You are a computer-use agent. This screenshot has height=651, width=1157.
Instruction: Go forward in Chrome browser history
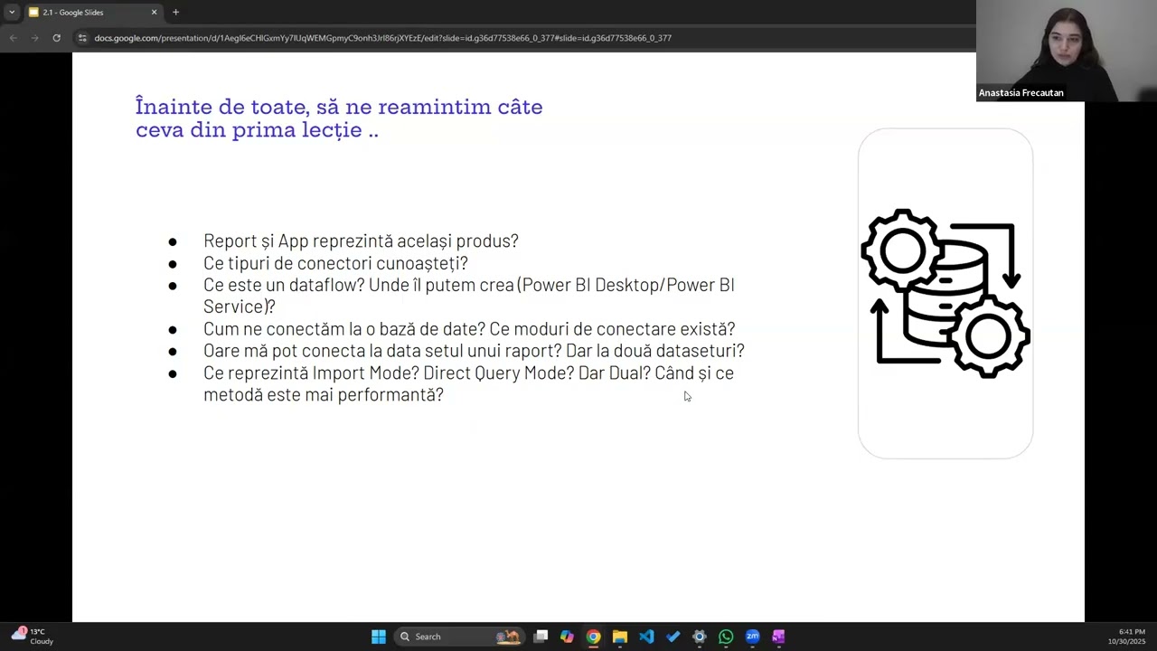34,38
